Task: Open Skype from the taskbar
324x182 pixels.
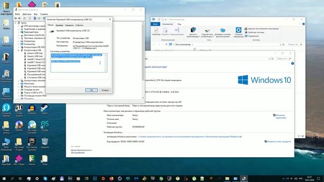Action: [45, 178]
